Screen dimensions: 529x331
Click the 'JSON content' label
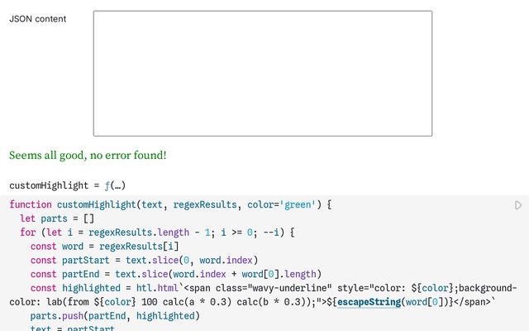point(38,18)
